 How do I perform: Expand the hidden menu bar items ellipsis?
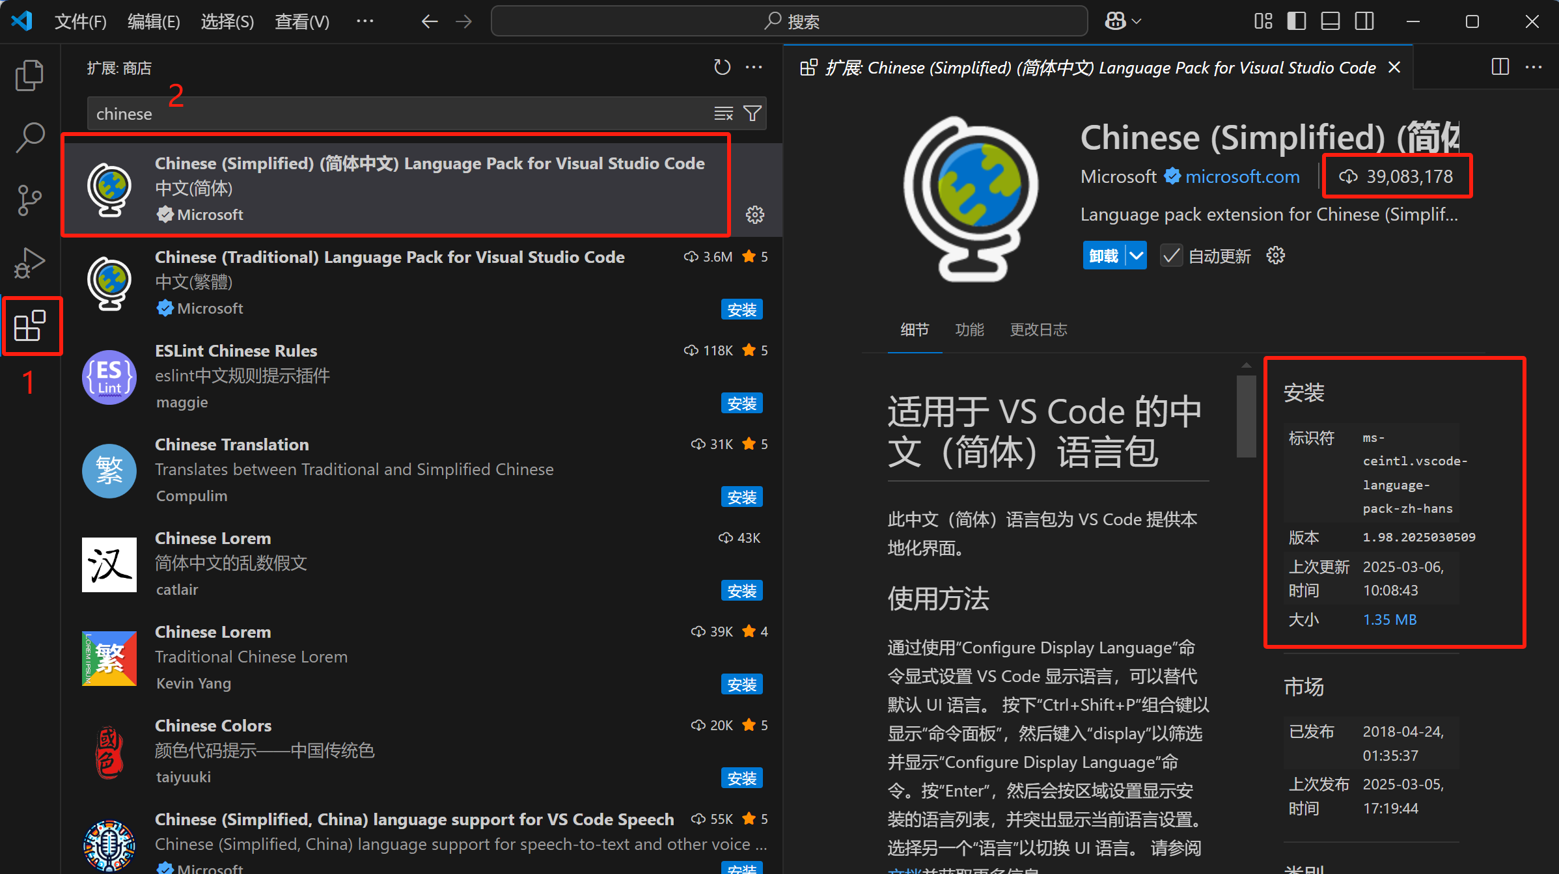(x=365, y=21)
